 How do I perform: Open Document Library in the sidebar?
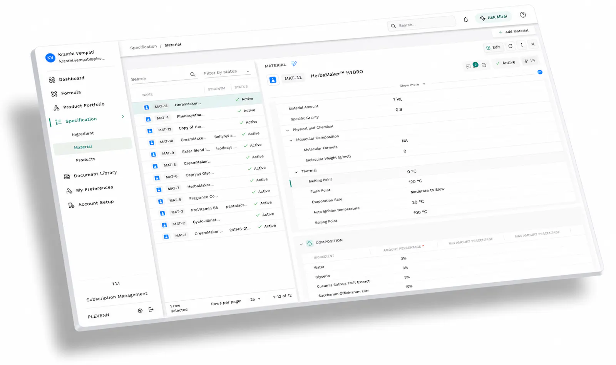pyautogui.click(x=95, y=174)
